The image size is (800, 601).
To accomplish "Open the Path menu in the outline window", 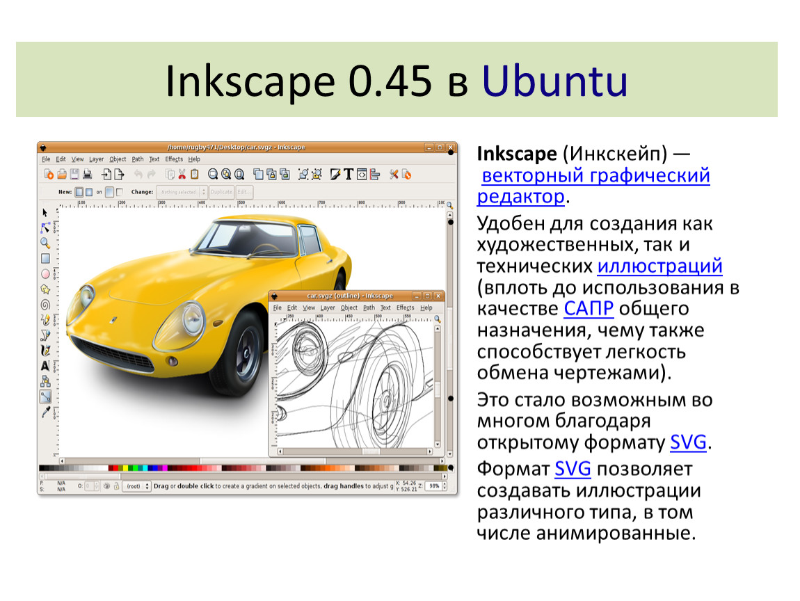I will point(369,307).
